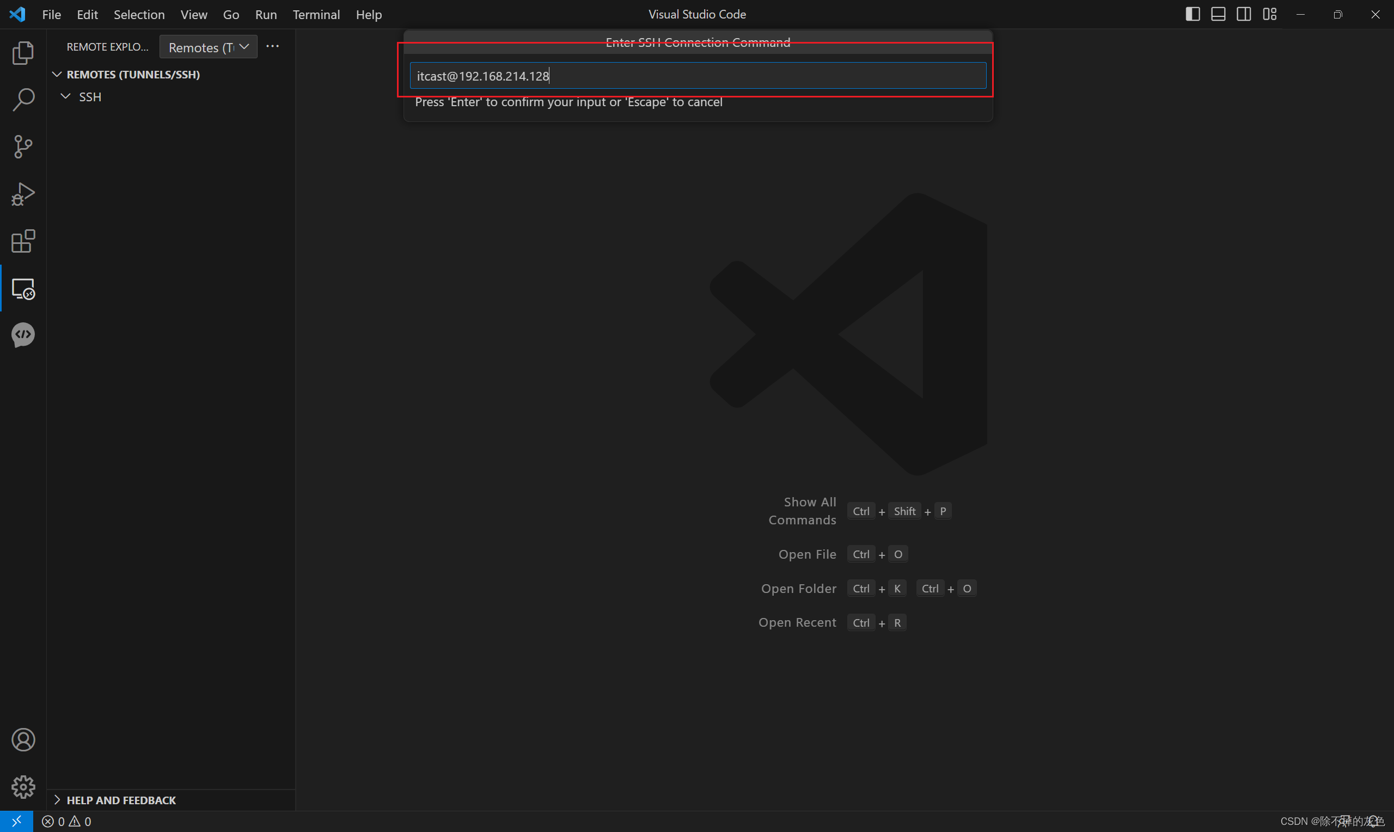This screenshot has height=832, width=1394.
Task: Click the remote connection indicator in status bar
Action: (17, 821)
